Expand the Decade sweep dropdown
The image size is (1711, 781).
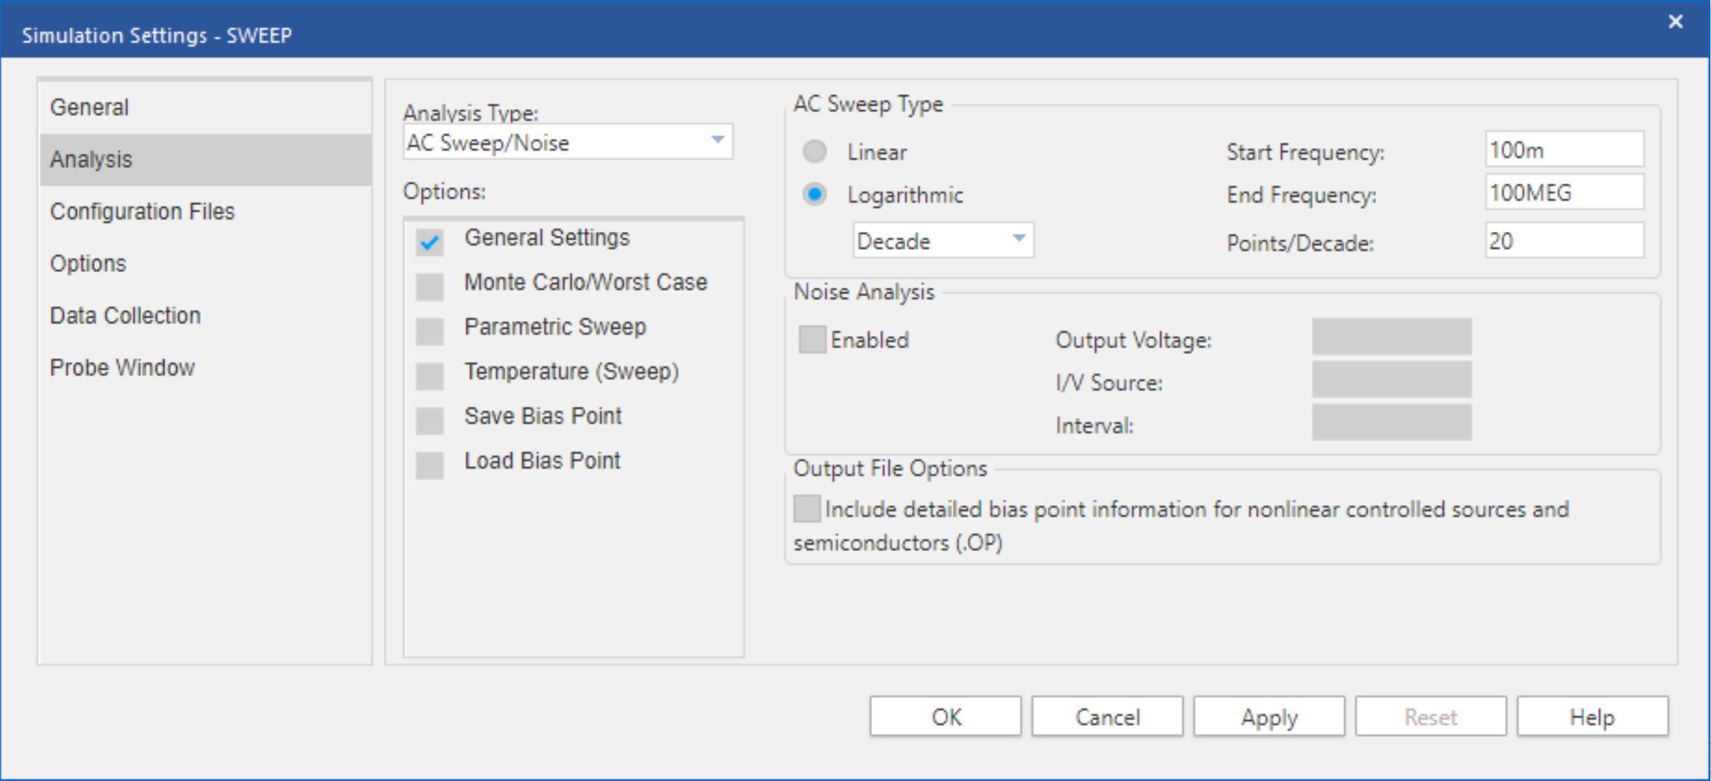[943, 240]
